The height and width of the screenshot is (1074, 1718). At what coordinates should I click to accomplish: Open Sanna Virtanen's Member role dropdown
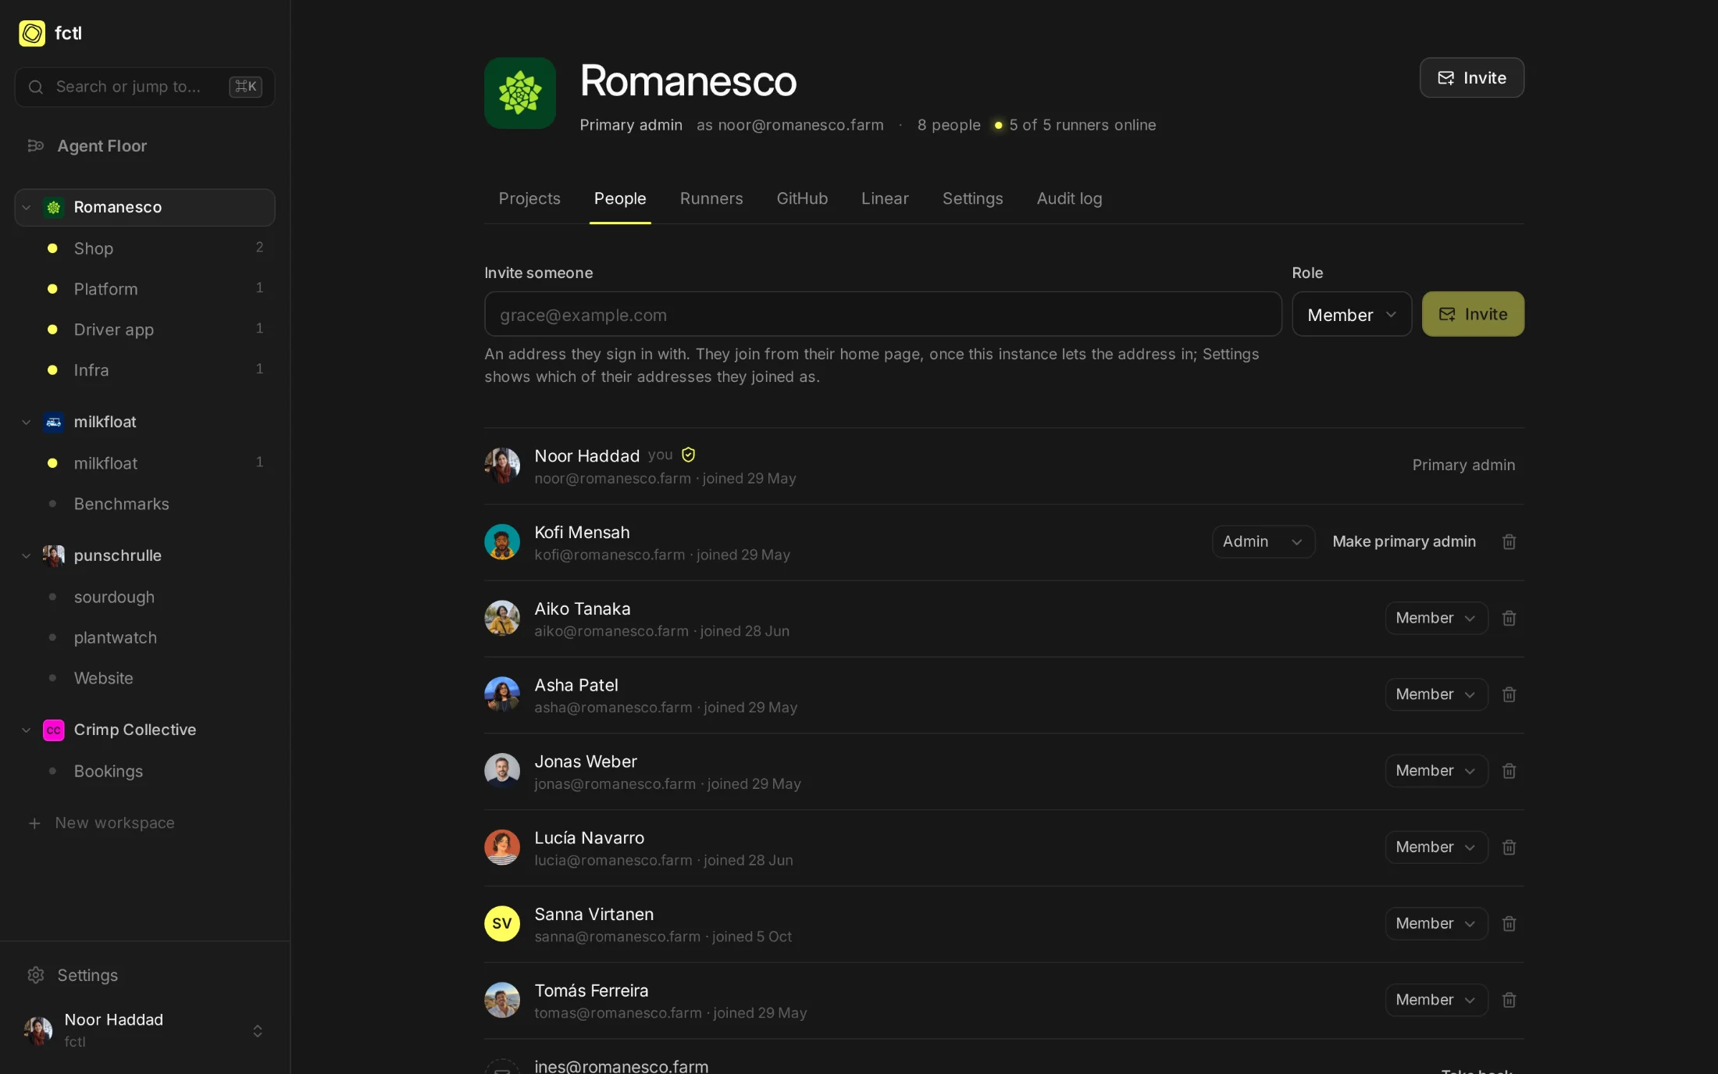[x=1436, y=924]
